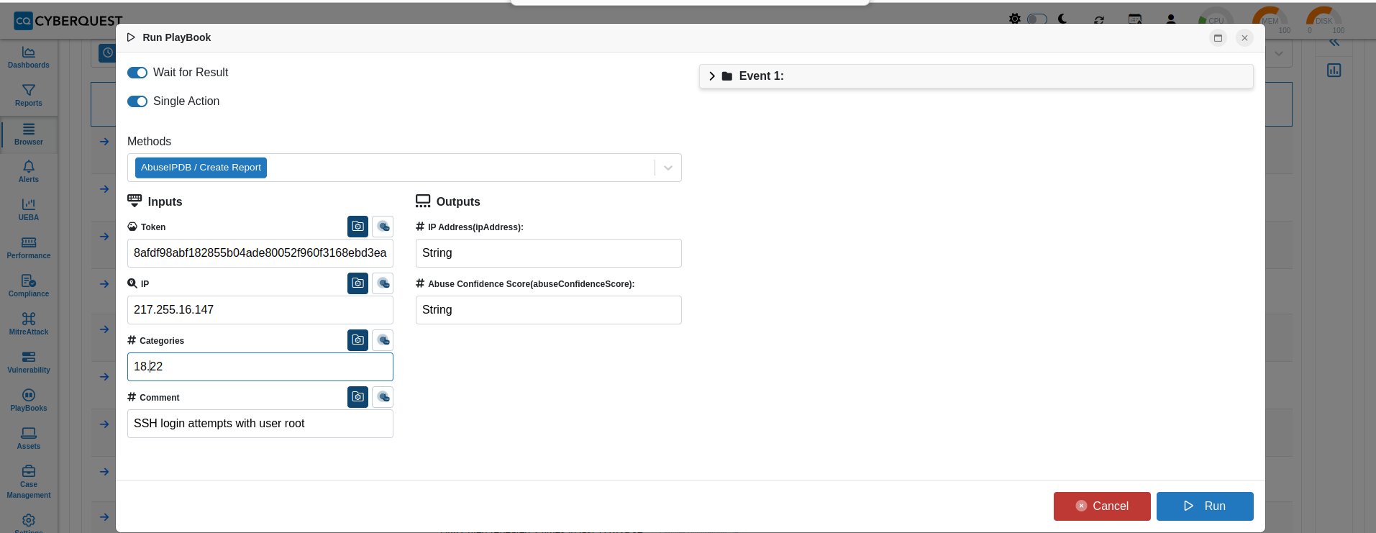Click into the Token input field
This screenshot has width=1376, height=533.
click(x=260, y=253)
